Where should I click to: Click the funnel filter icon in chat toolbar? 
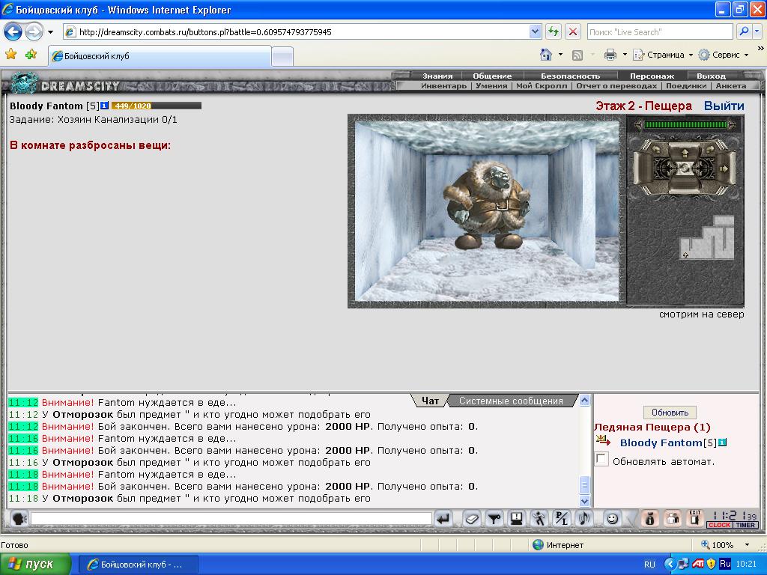pyautogui.click(x=494, y=518)
